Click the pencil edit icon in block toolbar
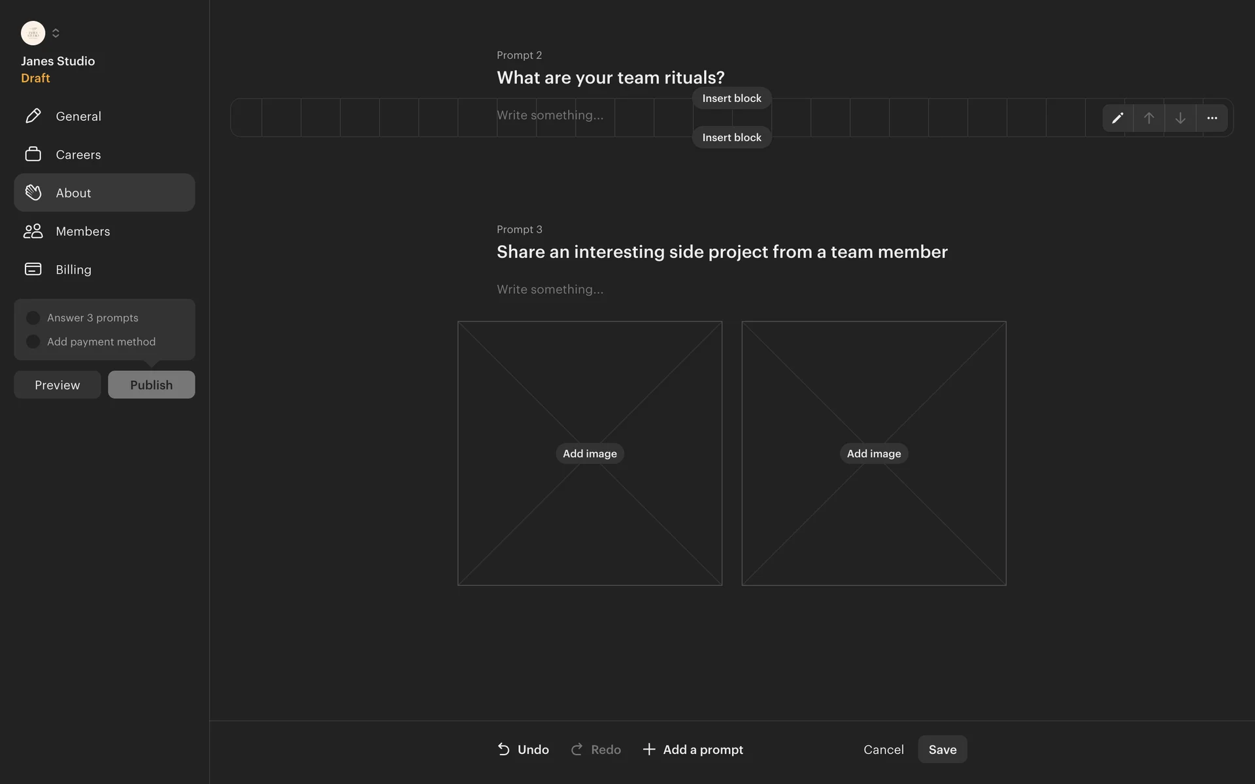The width and height of the screenshot is (1255, 784). pyautogui.click(x=1118, y=118)
